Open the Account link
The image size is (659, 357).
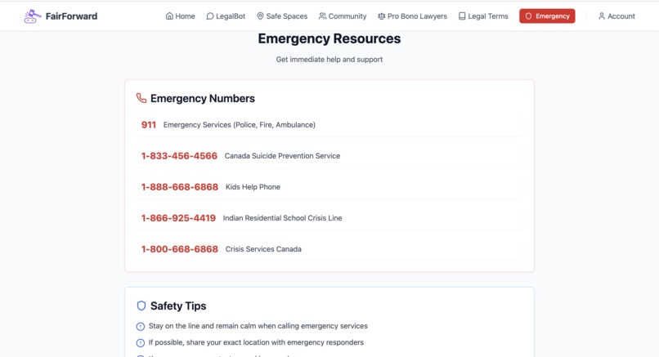616,16
